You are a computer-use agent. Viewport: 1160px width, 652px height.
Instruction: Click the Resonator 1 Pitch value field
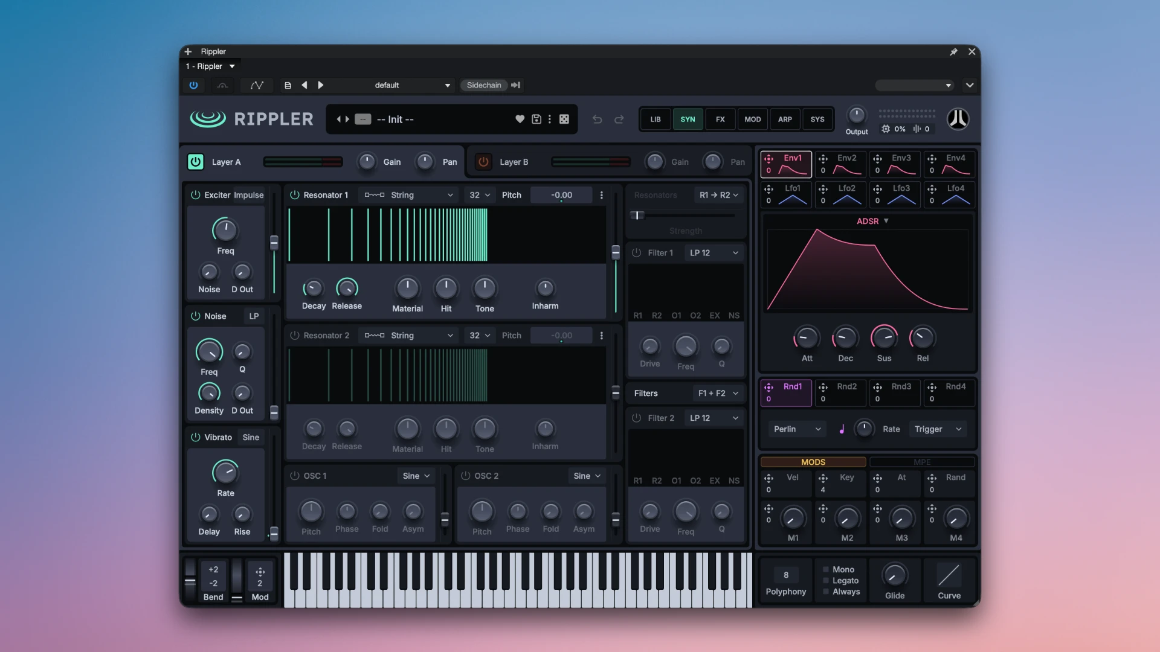tap(561, 195)
